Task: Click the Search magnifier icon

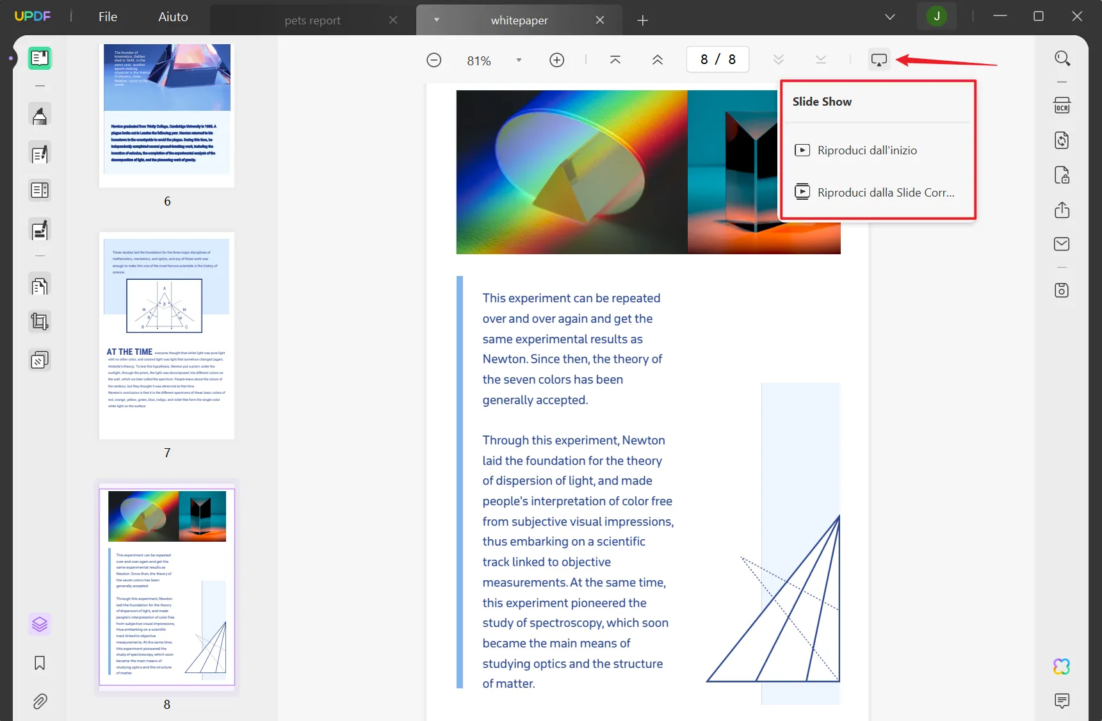Action: [1062, 58]
